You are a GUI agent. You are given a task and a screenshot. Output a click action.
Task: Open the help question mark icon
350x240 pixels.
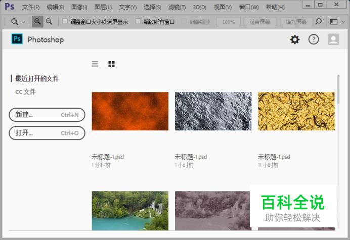tap(314, 39)
